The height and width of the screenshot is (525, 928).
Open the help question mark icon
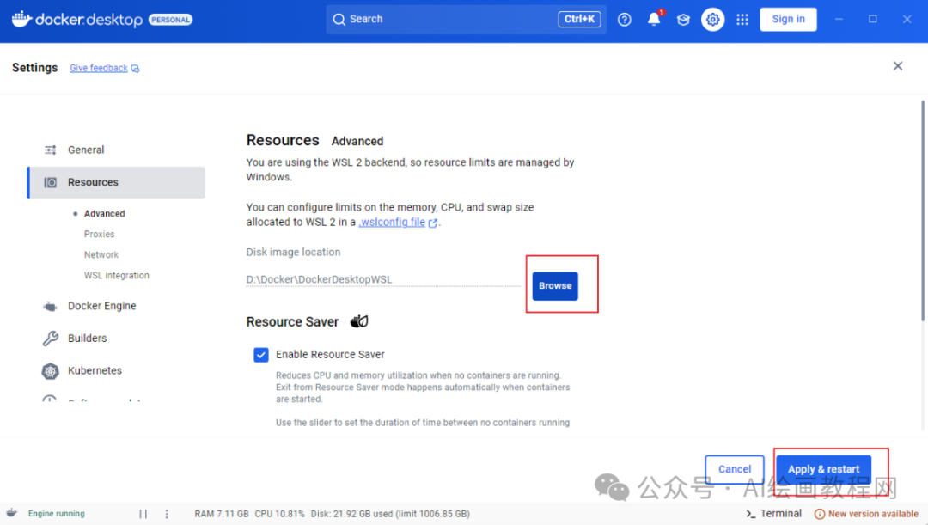[x=625, y=20]
